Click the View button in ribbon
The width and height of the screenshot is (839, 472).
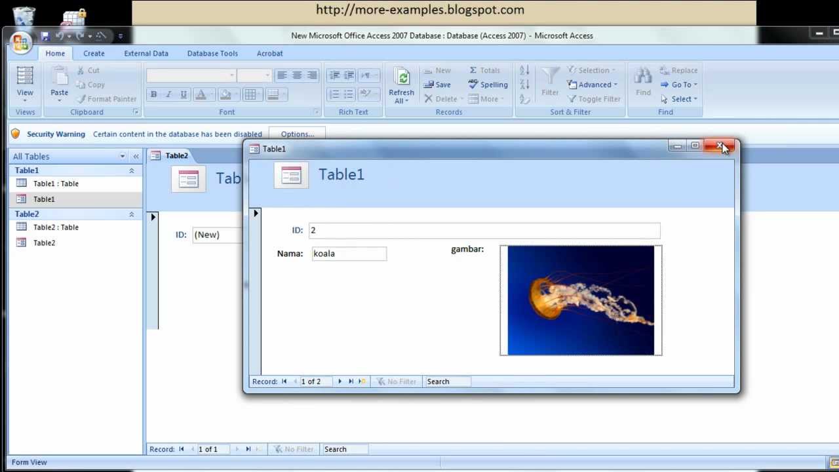pos(25,85)
